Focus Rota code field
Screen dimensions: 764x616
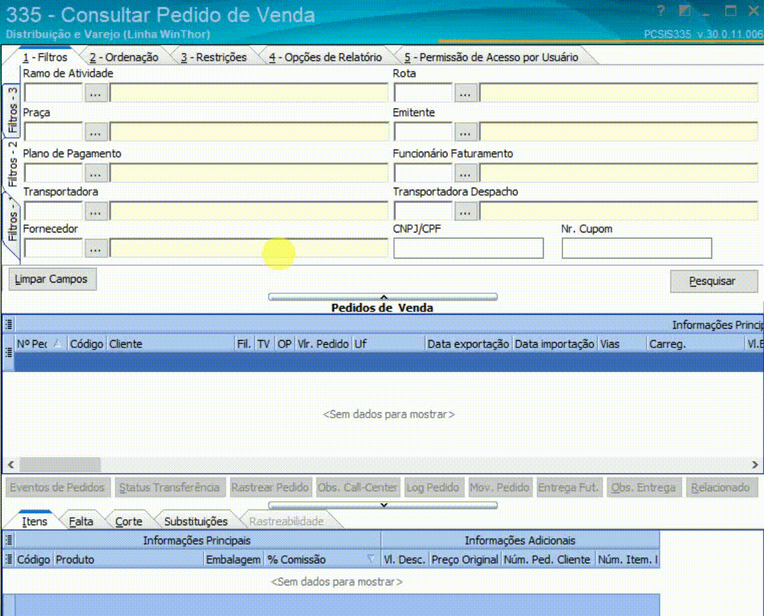tap(423, 93)
